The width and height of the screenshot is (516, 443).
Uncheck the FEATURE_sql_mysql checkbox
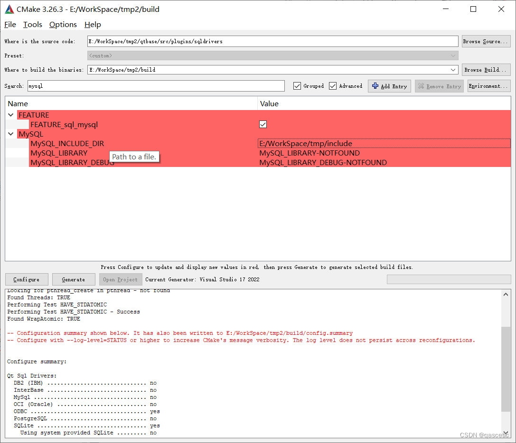point(263,124)
